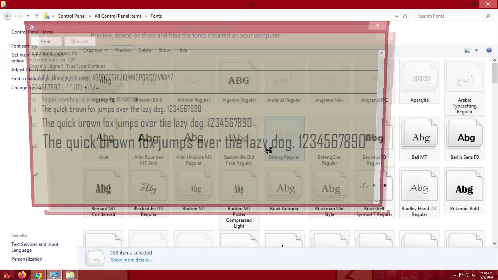The width and height of the screenshot is (498, 280).
Task: Open the Britannic Bold font icon
Action: click(x=464, y=186)
